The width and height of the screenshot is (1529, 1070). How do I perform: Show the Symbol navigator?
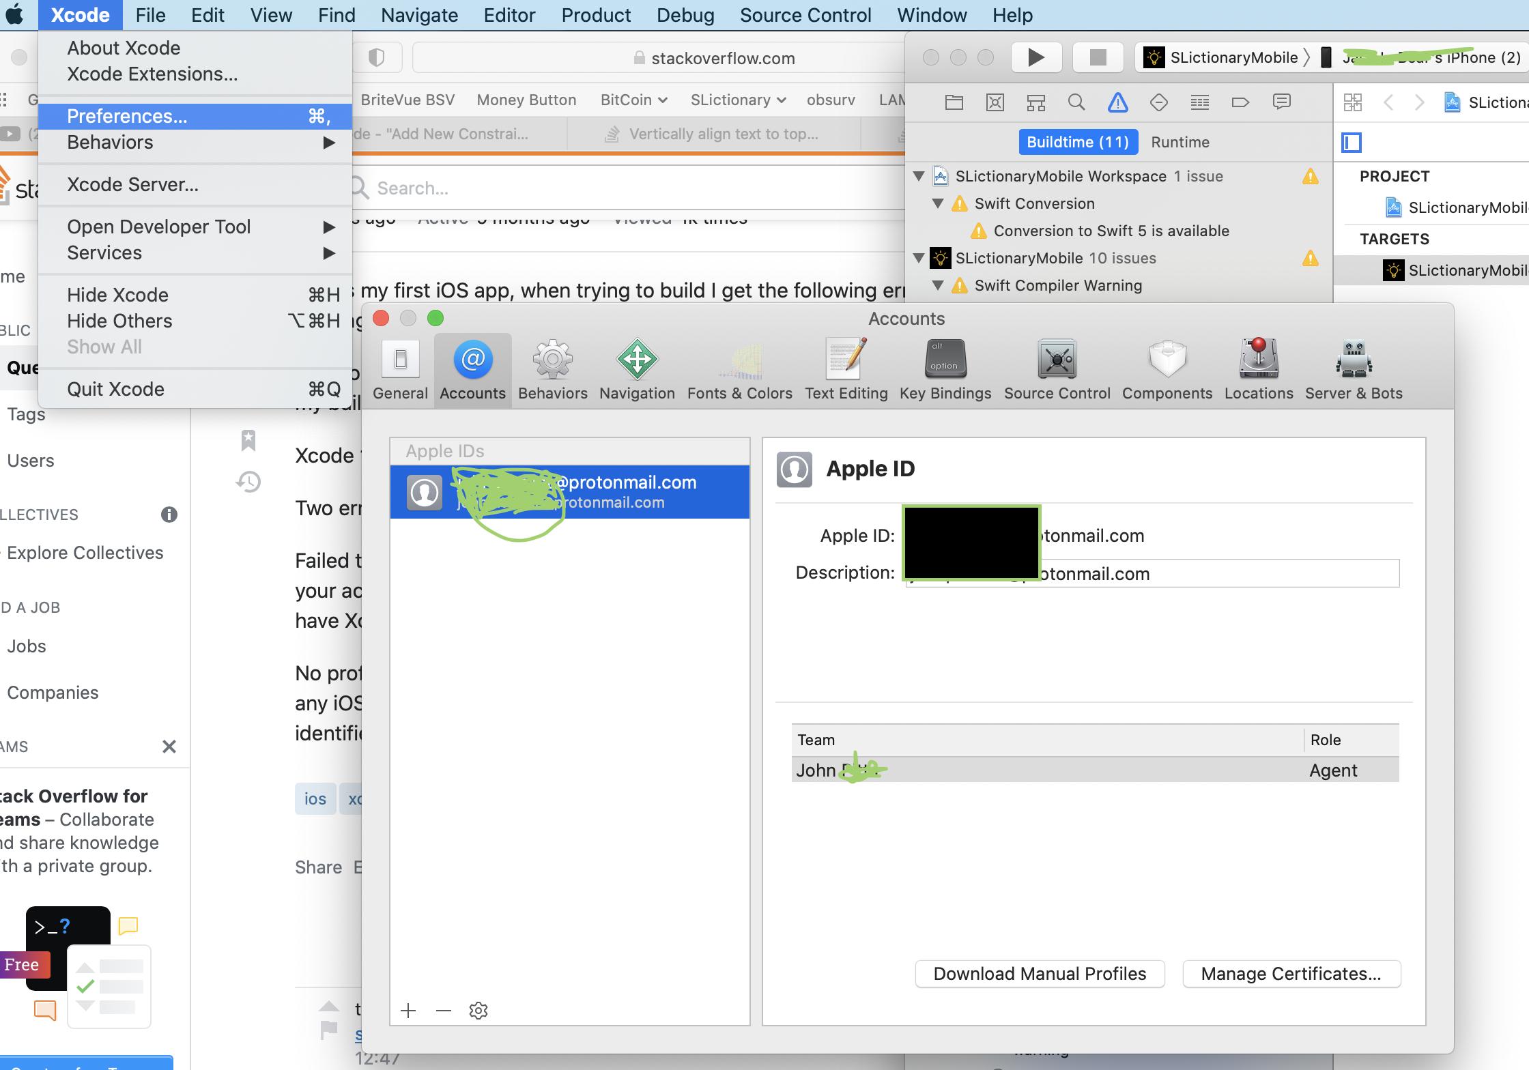point(1035,102)
